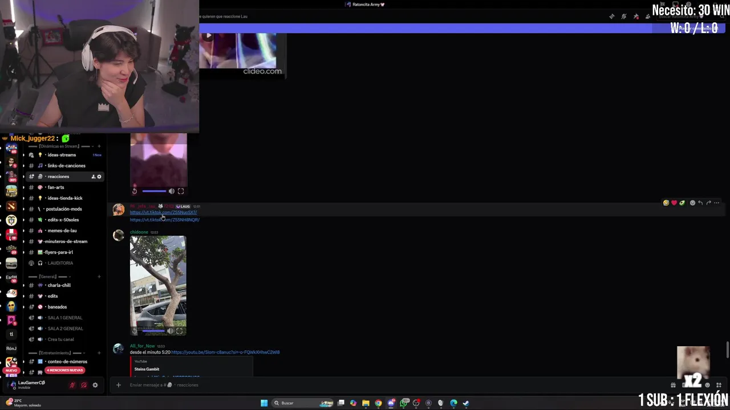Add channel to General category
This screenshot has width=730, height=410.
(99, 277)
